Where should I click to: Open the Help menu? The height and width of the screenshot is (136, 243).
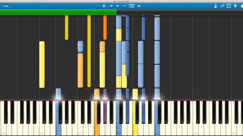coord(6,6)
